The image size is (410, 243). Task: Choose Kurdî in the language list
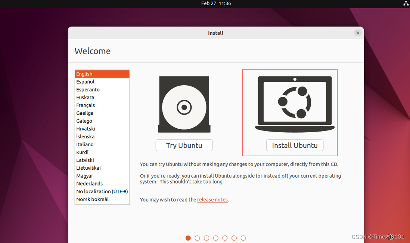pyautogui.click(x=102, y=153)
